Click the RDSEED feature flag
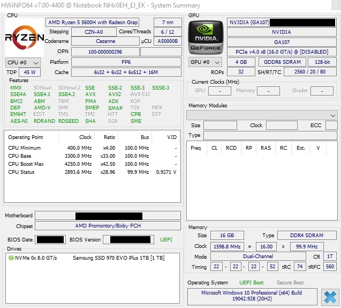The image size is (341, 308). [69, 121]
